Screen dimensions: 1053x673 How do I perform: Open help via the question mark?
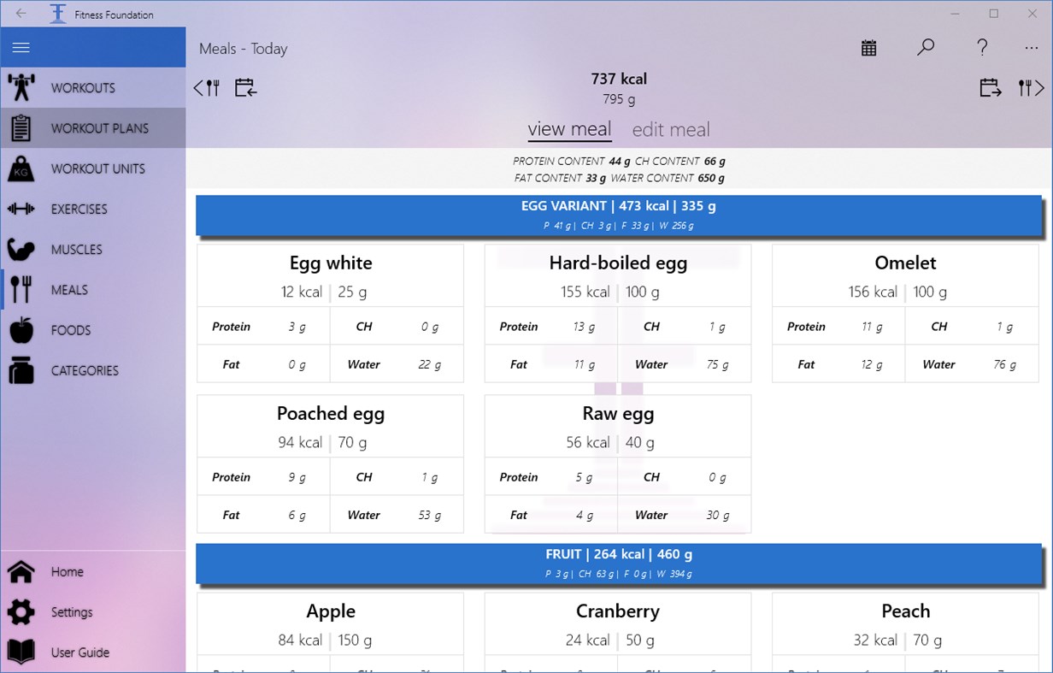pos(981,48)
